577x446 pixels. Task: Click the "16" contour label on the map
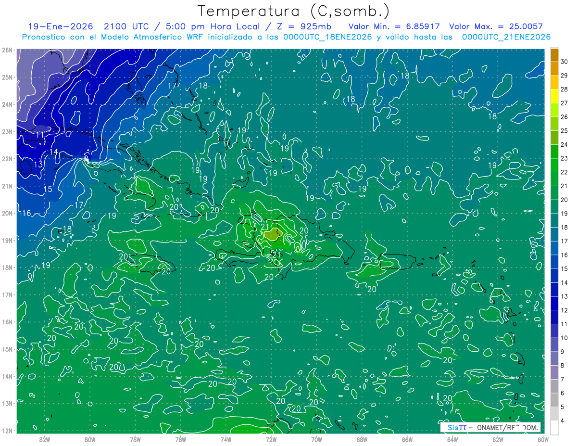click(26, 213)
